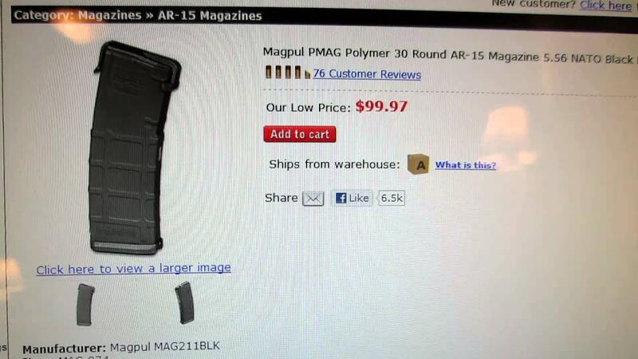Click the 6.5k like count bubble
Viewport: 638px width, 359px height.
pyautogui.click(x=391, y=198)
